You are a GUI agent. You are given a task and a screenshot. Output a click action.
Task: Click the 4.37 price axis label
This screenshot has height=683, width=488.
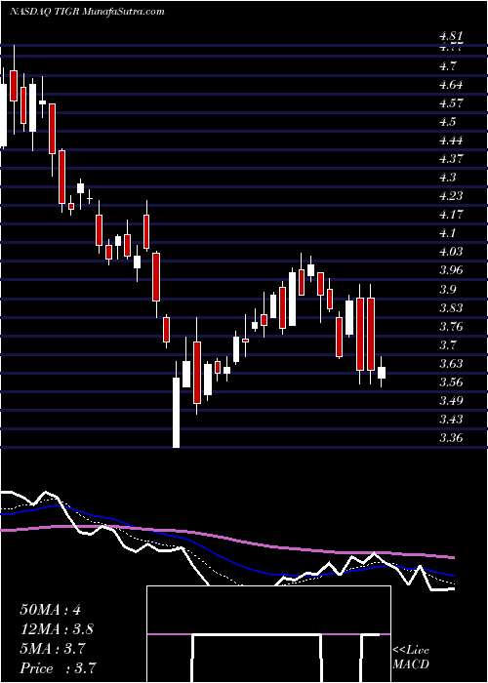click(451, 159)
